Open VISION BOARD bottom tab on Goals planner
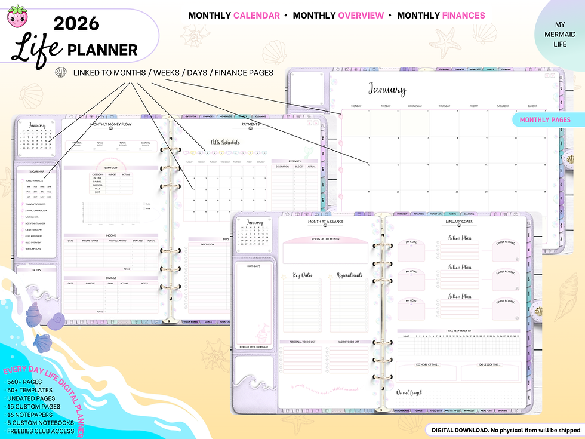Viewport: 585px width, 439px height. coord(402,411)
